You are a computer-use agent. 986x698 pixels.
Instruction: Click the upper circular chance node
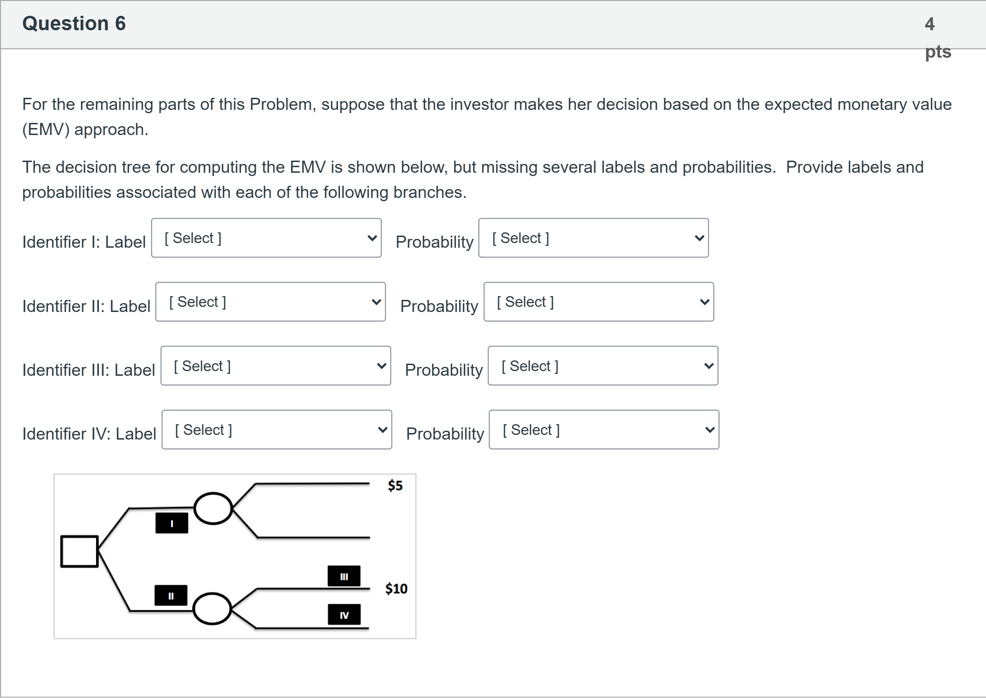point(213,508)
